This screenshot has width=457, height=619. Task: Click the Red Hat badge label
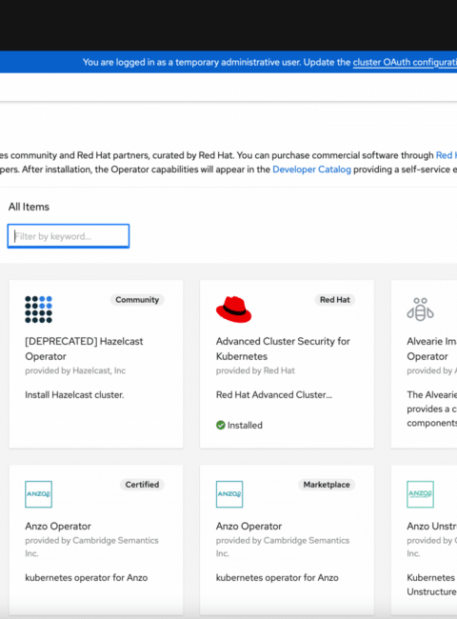click(335, 300)
